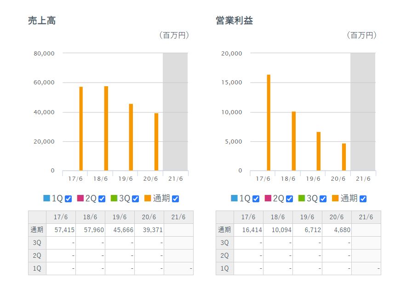
Task: Uncheck the 2Q checkbox under 営業利益 chart
Action: point(289,199)
